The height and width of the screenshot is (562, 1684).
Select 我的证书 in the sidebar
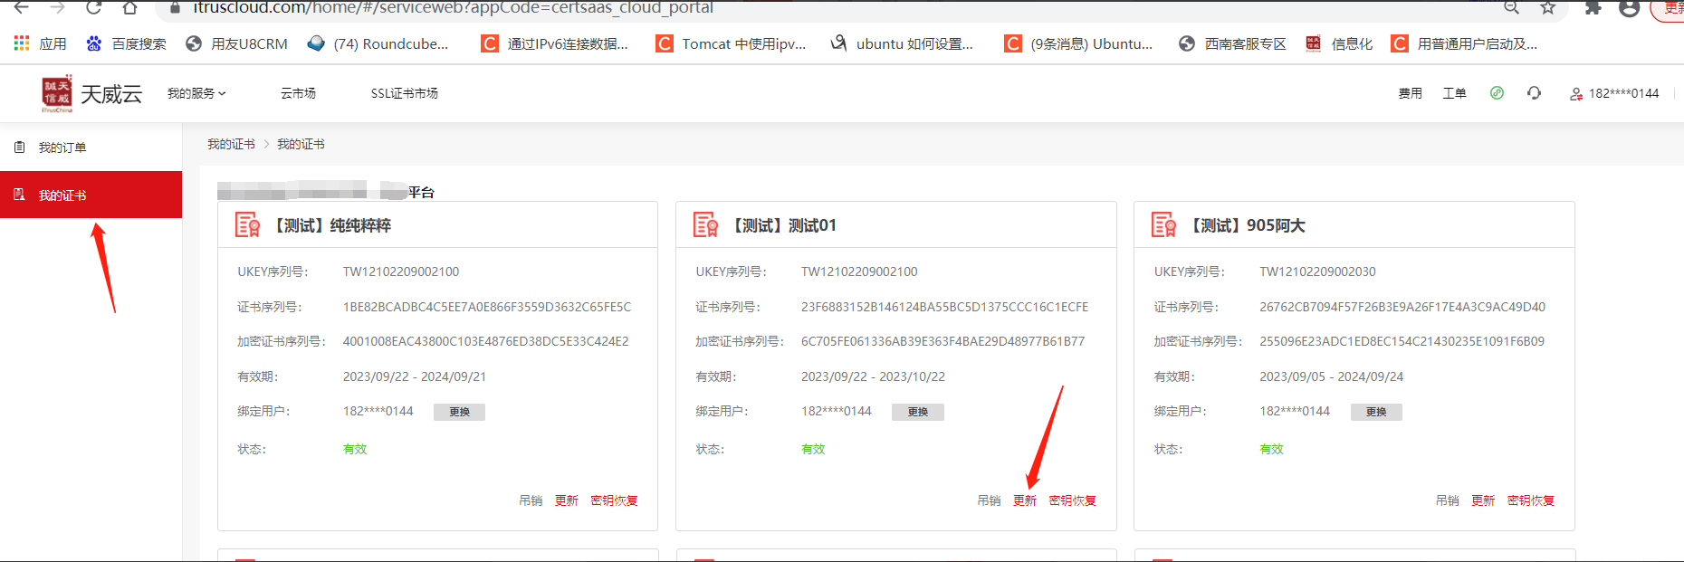(62, 195)
